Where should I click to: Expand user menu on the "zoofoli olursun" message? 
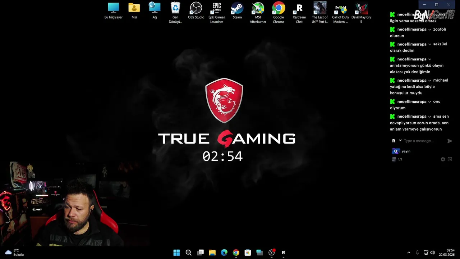(429, 29)
